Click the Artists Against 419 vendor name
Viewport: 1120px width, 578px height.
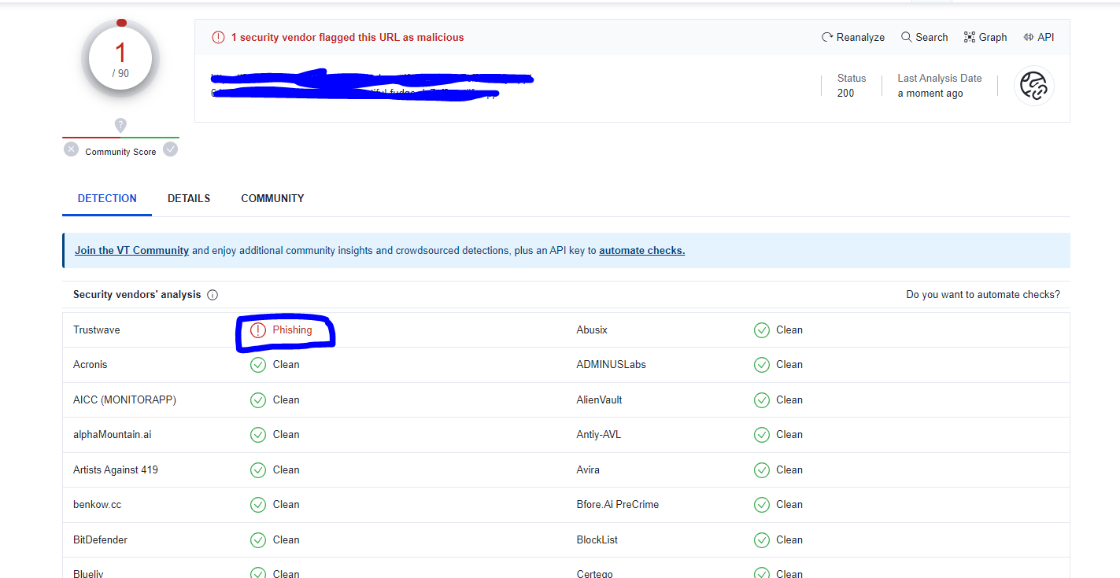(x=116, y=470)
